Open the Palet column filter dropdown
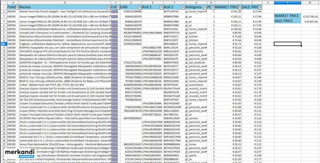Viewport: 320px width, 163px height. 17,7
